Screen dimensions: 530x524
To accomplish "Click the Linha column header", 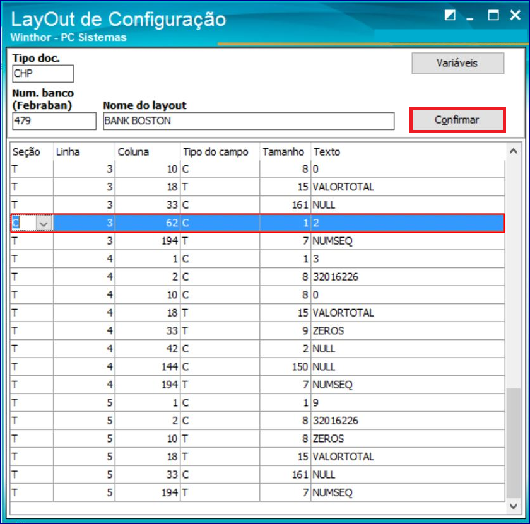I will click(x=84, y=152).
